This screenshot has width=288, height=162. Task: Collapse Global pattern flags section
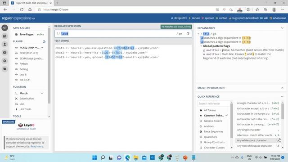[x=201, y=46]
